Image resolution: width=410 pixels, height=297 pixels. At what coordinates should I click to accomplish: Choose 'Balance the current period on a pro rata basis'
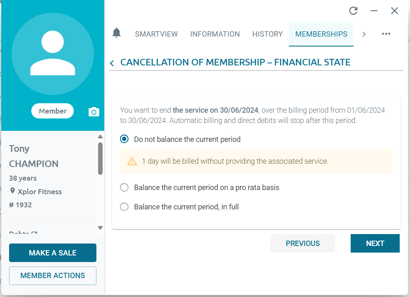point(124,187)
